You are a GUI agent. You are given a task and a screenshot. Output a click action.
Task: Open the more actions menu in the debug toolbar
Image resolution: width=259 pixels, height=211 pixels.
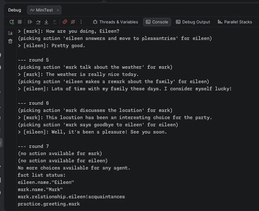click(x=81, y=22)
